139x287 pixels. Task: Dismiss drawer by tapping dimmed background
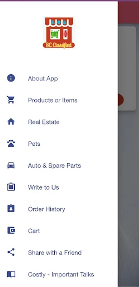(x=129, y=183)
